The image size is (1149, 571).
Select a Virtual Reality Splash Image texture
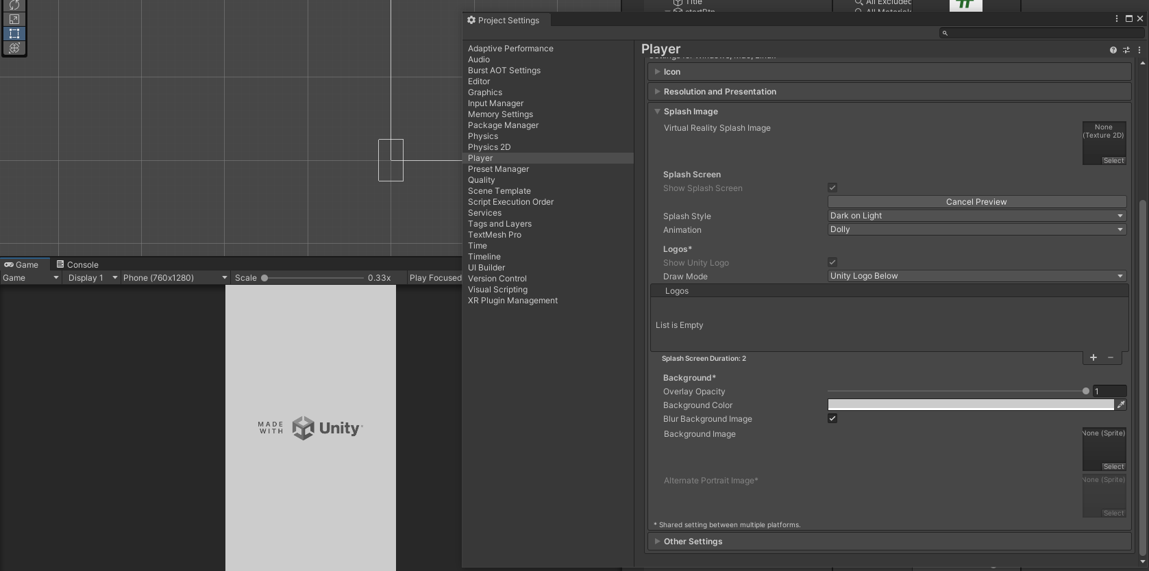click(x=1113, y=161)
